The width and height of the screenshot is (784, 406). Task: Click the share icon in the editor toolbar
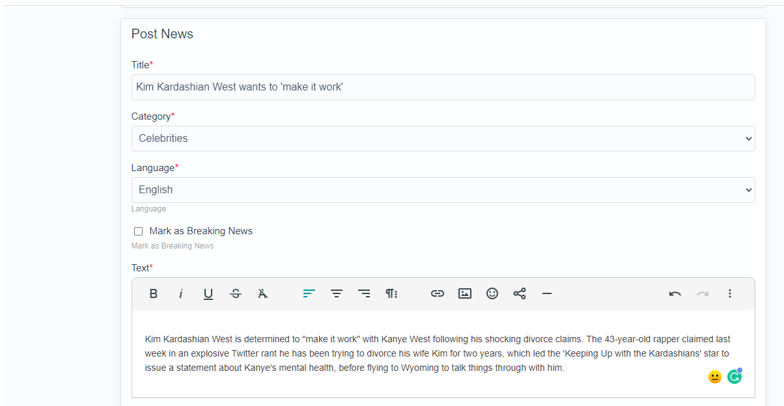(520, 293)
